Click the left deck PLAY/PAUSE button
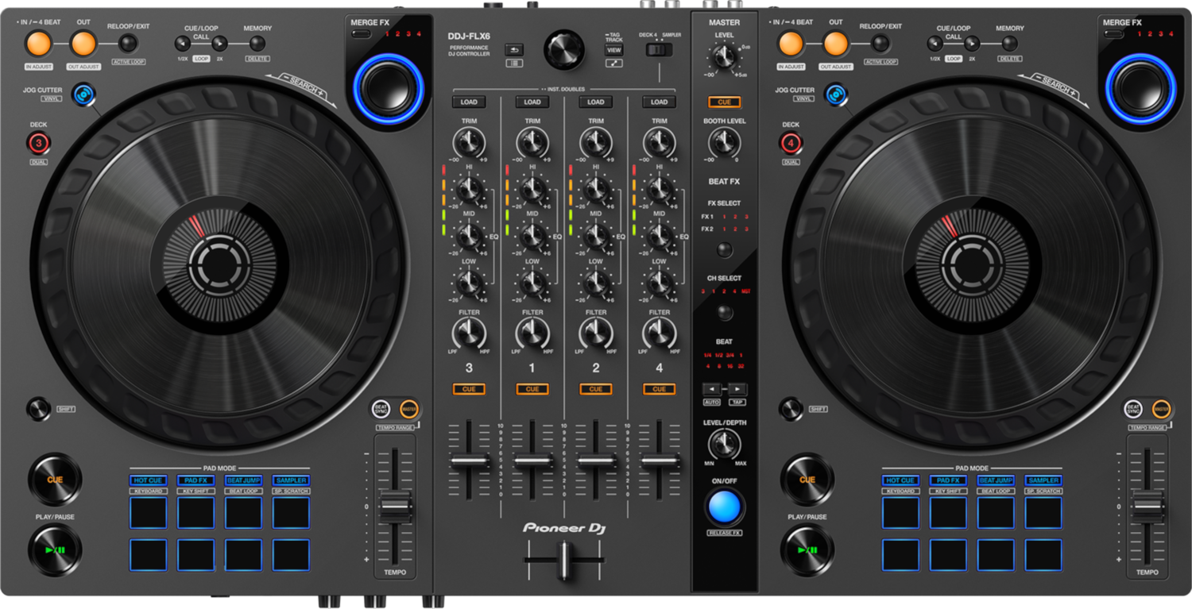Screen dimensions: 1192x609 click(55, 549)
